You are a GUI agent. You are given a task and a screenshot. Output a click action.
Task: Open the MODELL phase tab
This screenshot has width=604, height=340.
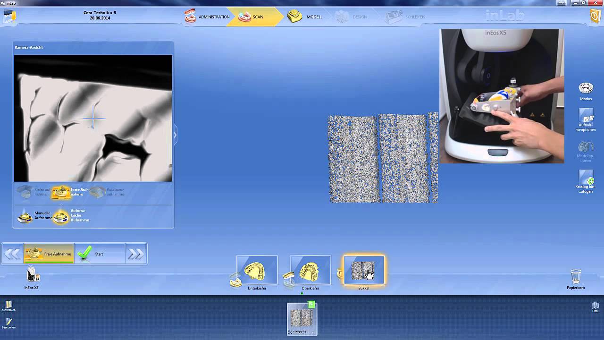305,17
